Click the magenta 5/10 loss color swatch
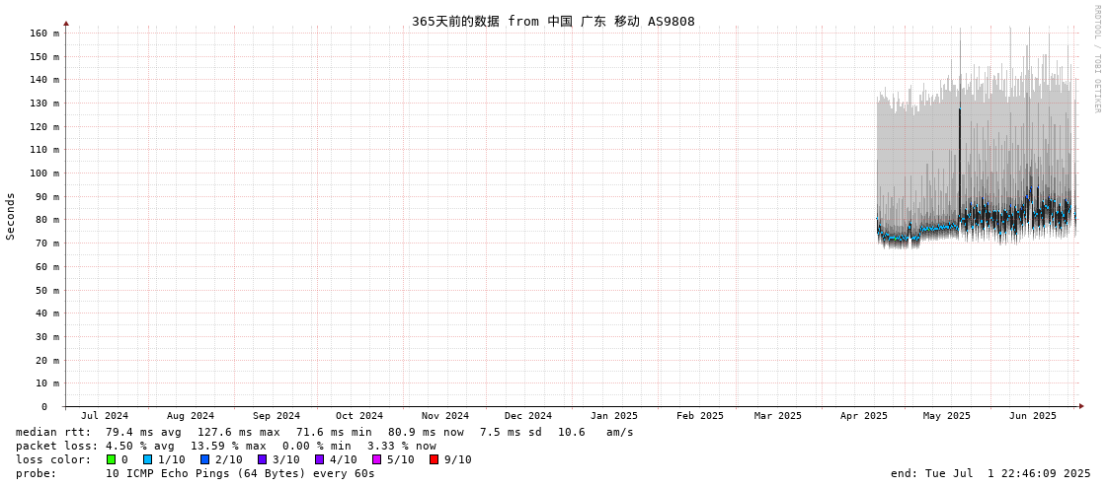1107x487 pixels. pyautogui.click(x=376, y=459)
